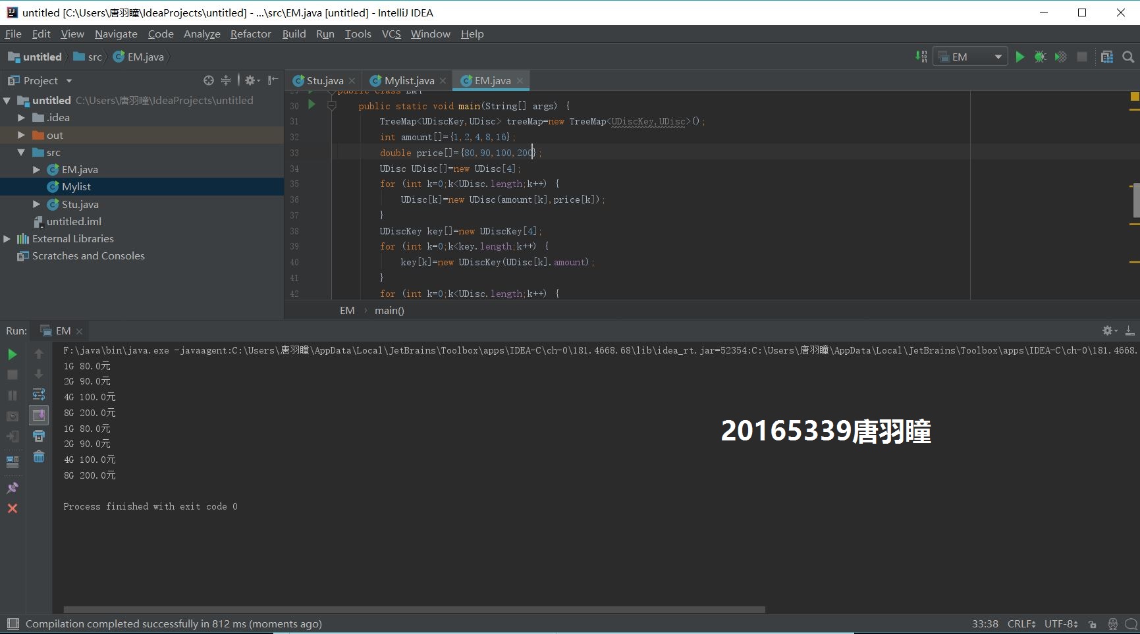Rerun EM in Run panel
The width and height of the screenshot is (1140, 634).
tap(12, 355)
